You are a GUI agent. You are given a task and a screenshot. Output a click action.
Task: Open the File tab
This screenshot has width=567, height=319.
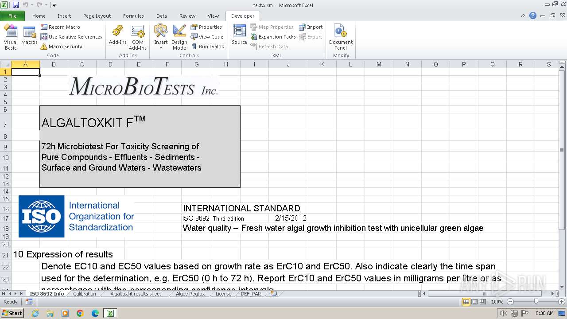[12, 16]
